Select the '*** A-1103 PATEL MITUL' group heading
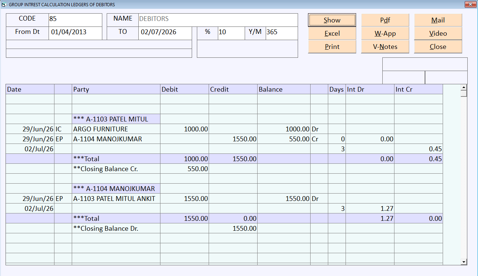This screenshot has height=276, width=478. [116, 119]
